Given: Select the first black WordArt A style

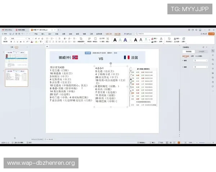Looking at the screenshot, I should 115,40.
